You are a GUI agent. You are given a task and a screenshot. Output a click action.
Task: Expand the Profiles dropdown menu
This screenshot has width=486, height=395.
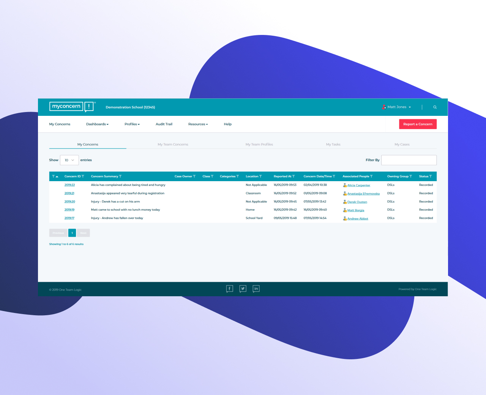132,124
